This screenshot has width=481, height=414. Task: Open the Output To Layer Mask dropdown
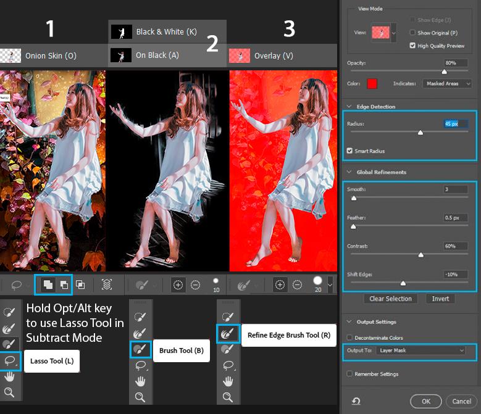pyautogui.click(x=420, y=350)
